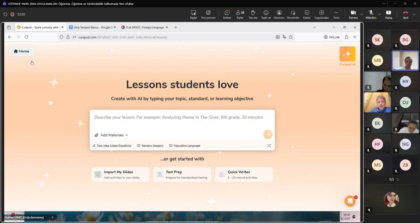The image size is (420, 223).
Task: Open camera options dropdown arrow
Action: 362,14
